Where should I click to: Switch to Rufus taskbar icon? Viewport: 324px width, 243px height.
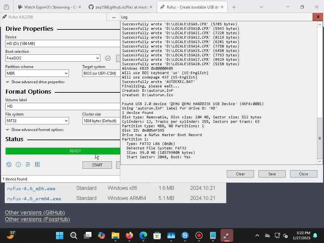click(227, 235)
